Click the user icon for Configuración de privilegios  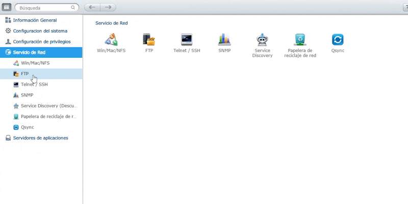click(x=8, y=42)
